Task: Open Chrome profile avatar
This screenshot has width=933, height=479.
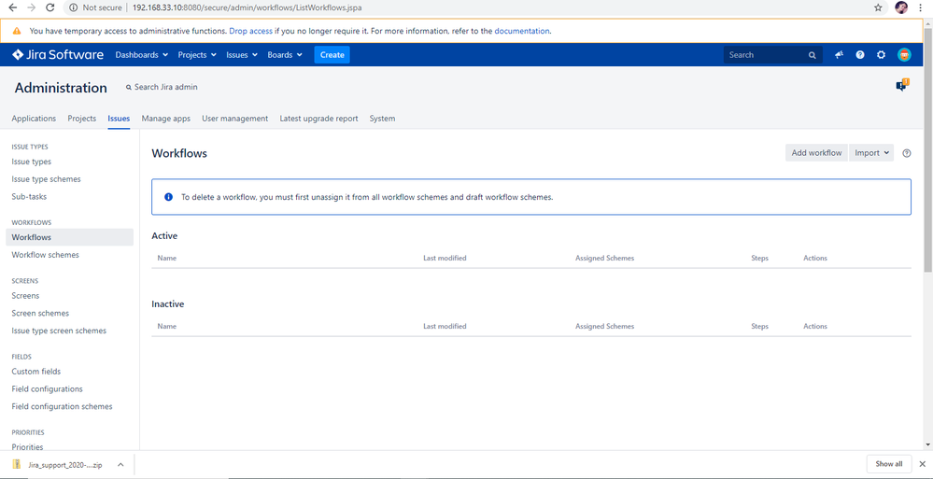Action: (901, 7)
